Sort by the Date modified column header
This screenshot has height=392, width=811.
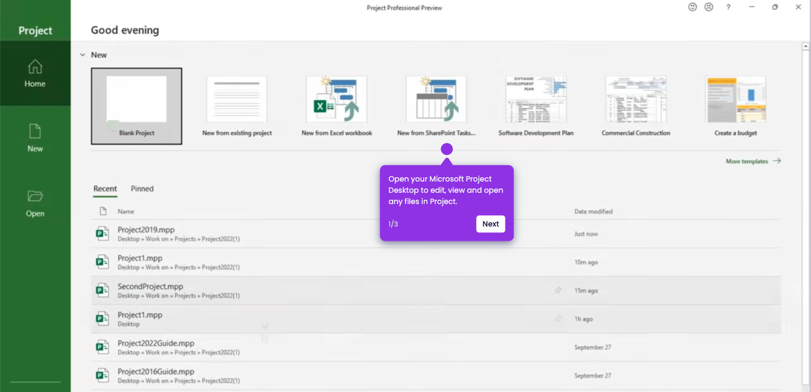coord(593,212)
